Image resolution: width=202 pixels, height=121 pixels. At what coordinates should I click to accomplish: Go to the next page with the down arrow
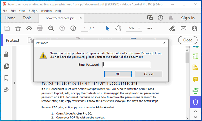click(x=73, y=28)
